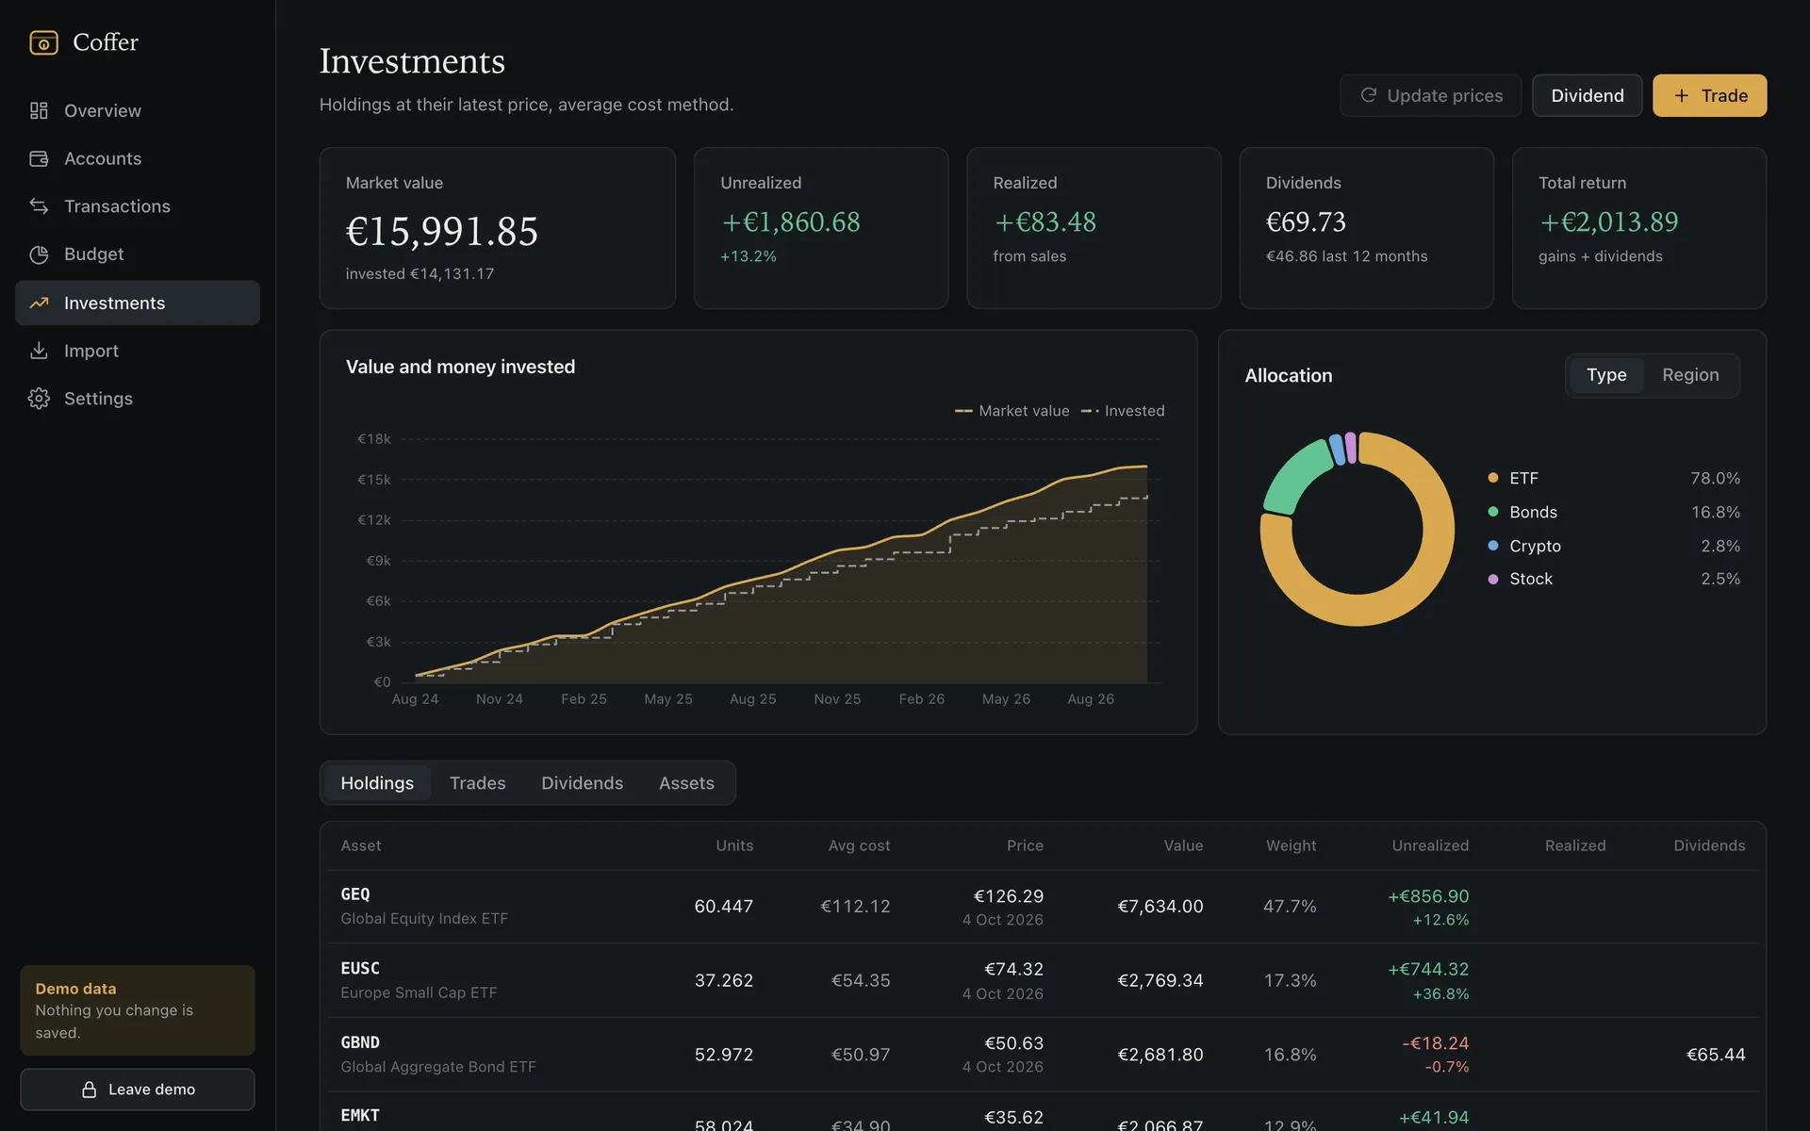Click the Investments trend icon
The image size is (1810, 1131).
click(x=39, y=303)
